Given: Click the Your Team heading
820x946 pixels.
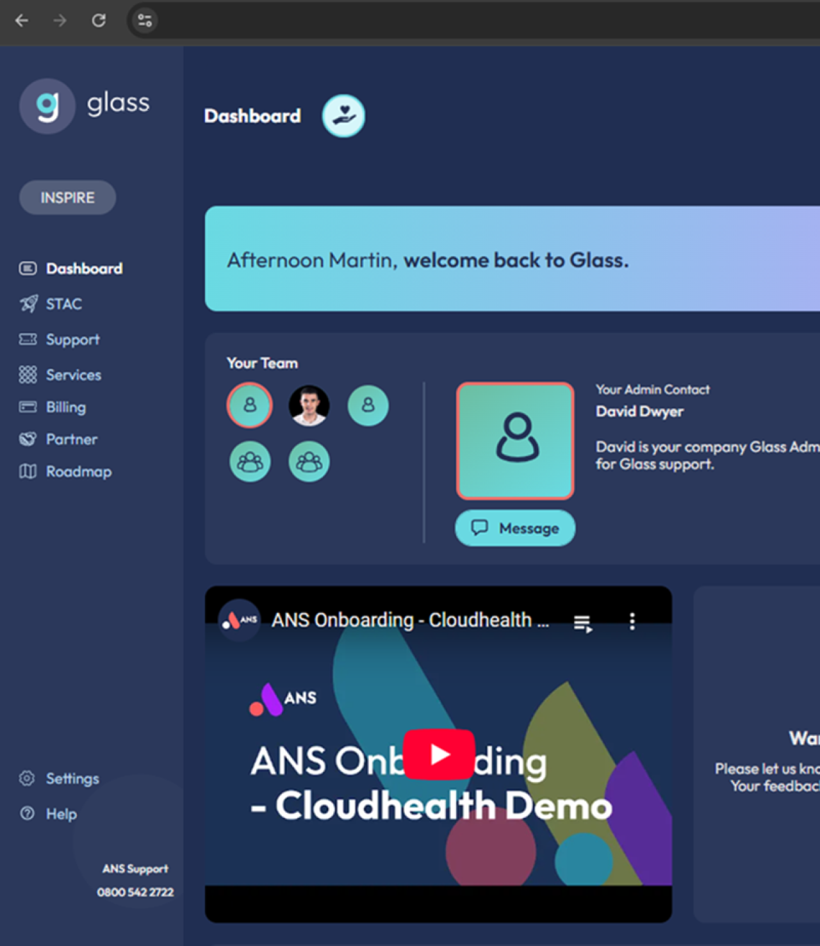Looking at the screenshot, I should 262,363.
